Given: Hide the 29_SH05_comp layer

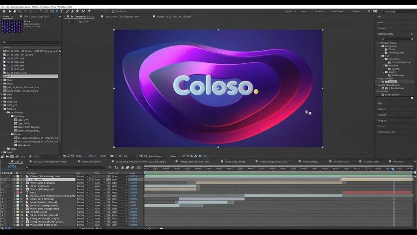Looking at the screenshot, I should tap(2, 212).
